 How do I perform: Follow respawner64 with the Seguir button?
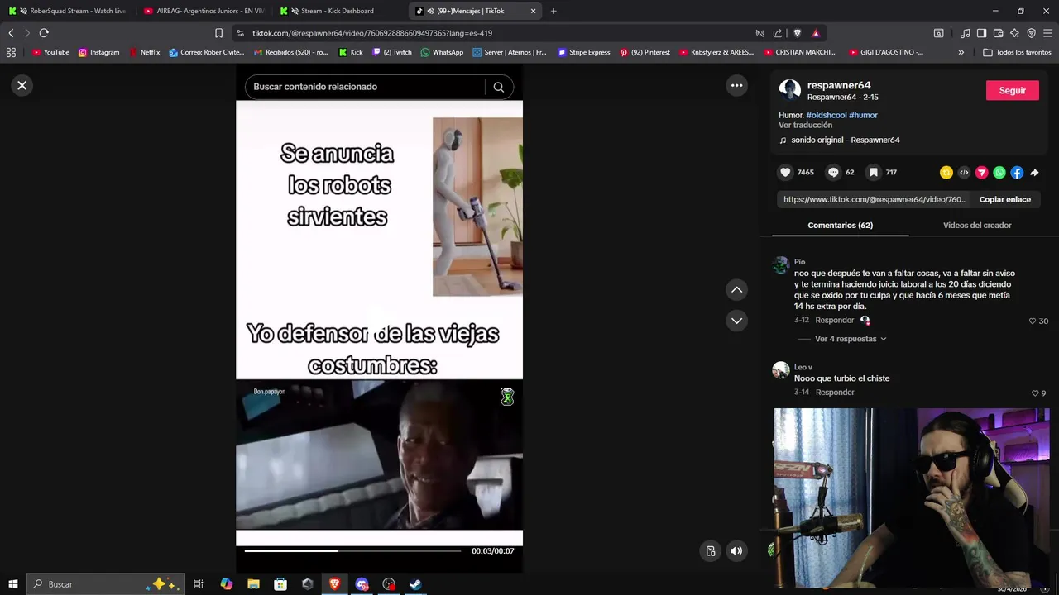click(1012, 90)
